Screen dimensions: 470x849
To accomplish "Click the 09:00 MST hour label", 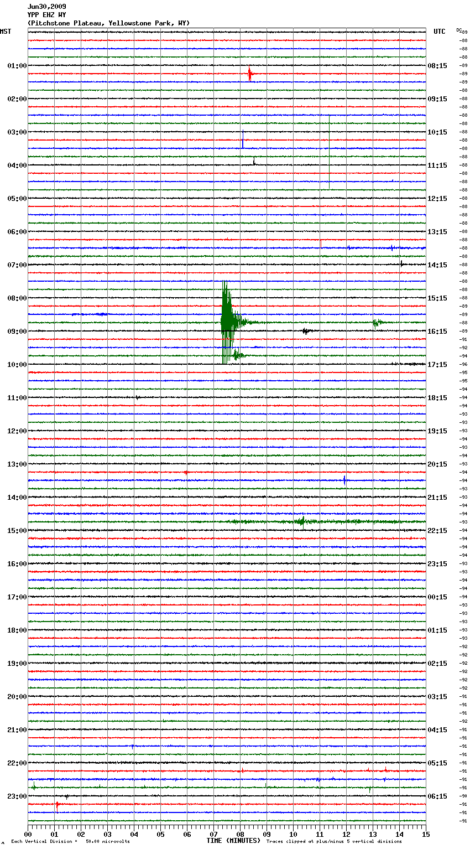I will coord(17,332).
